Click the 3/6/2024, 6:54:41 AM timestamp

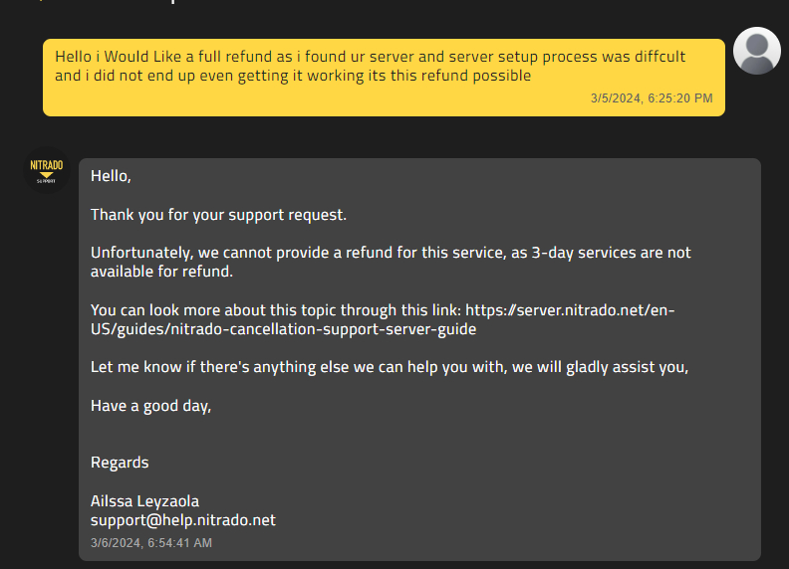150,543
